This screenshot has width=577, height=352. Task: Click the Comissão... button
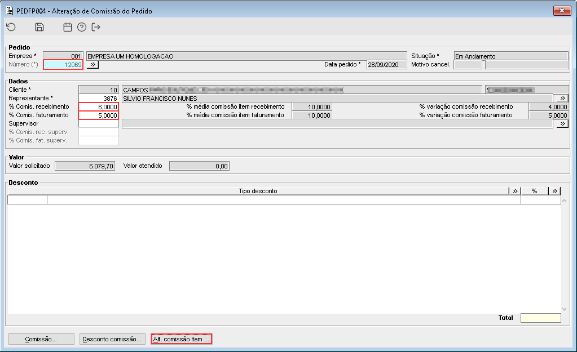41,339
